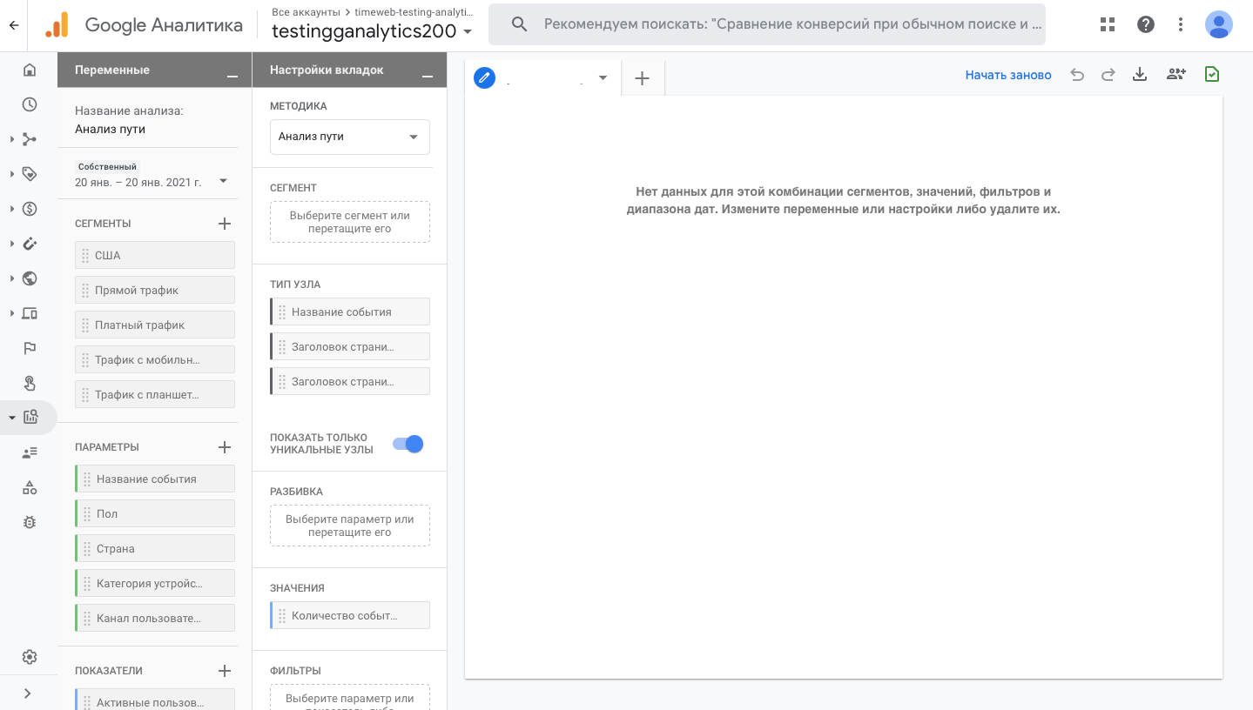This screenshot has width=1253, height=710.
Task: Open the Google apps grid menu
Action: click(x=1107, y=24)
